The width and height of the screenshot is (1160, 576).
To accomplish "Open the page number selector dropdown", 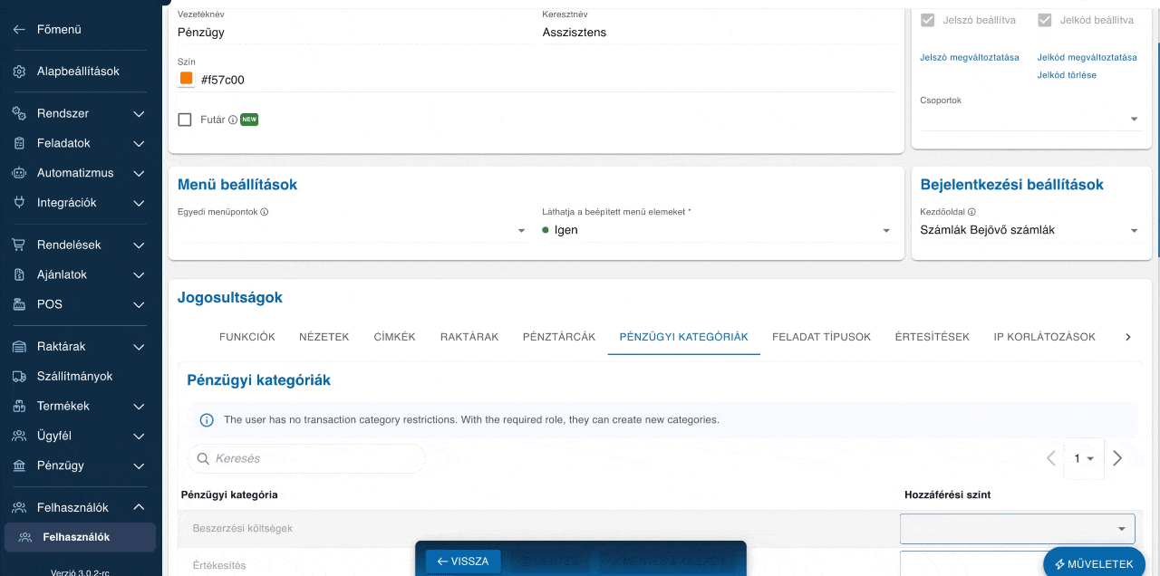I will click(1084, 458).
